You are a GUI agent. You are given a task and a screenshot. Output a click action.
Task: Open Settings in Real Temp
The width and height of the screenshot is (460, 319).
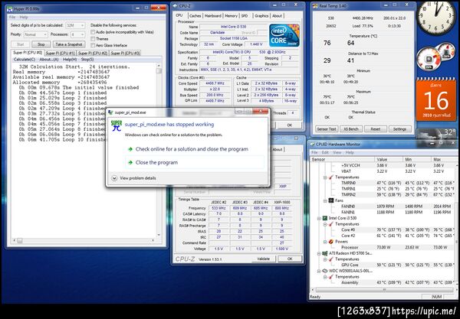point(399,129)
